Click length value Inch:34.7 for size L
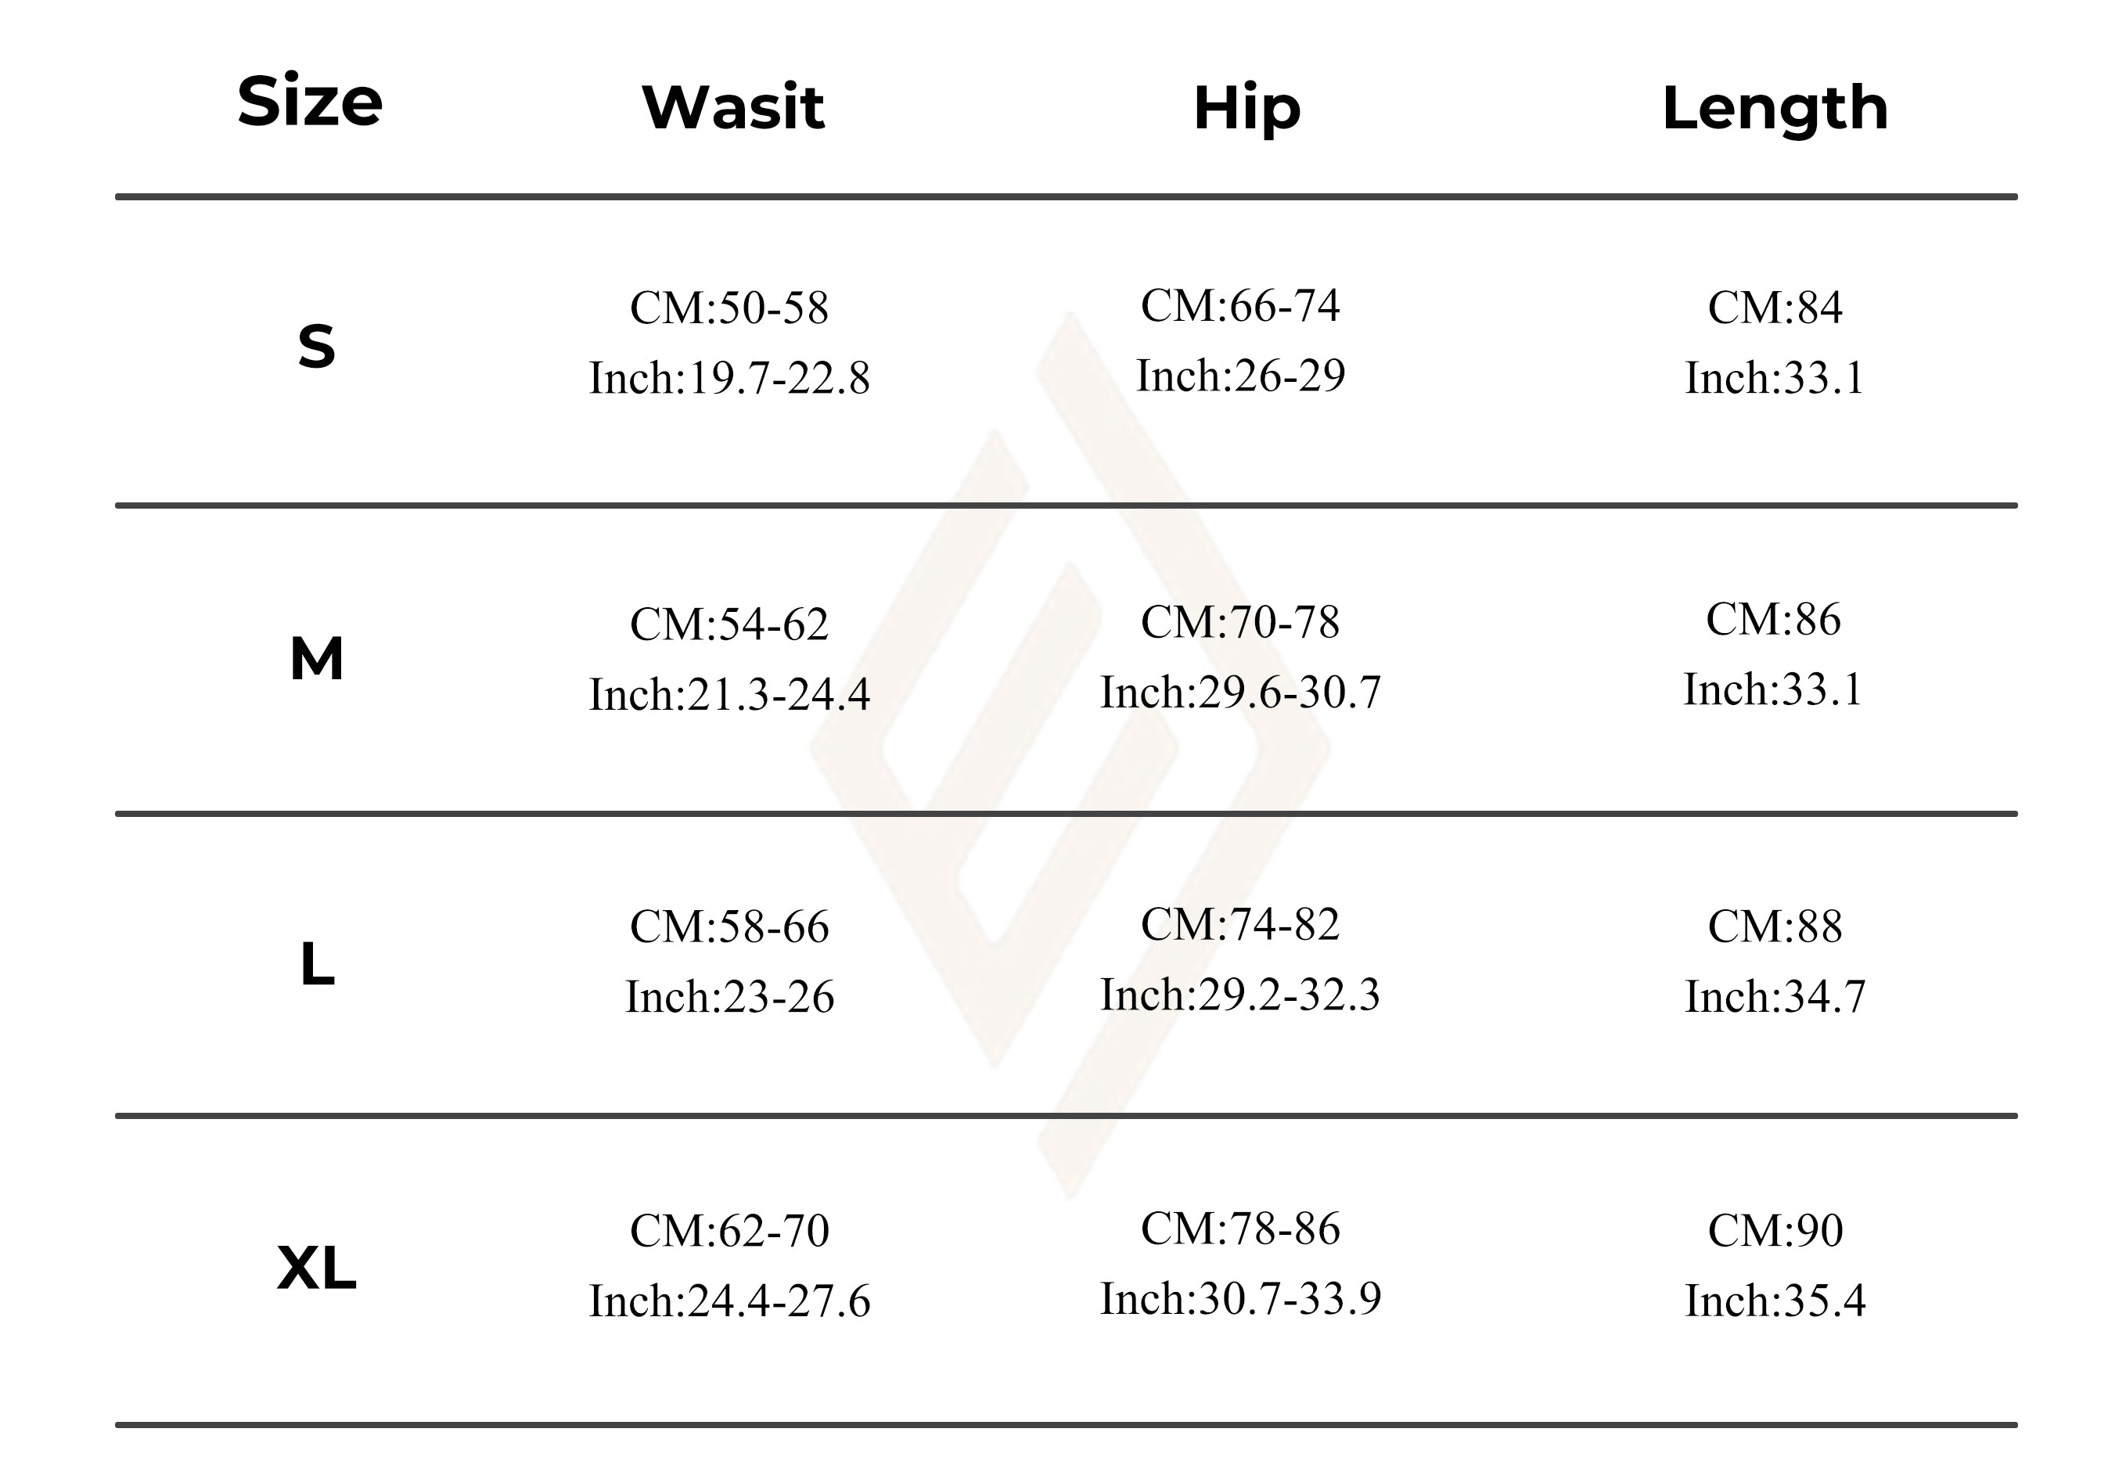 coord(1774,996)
